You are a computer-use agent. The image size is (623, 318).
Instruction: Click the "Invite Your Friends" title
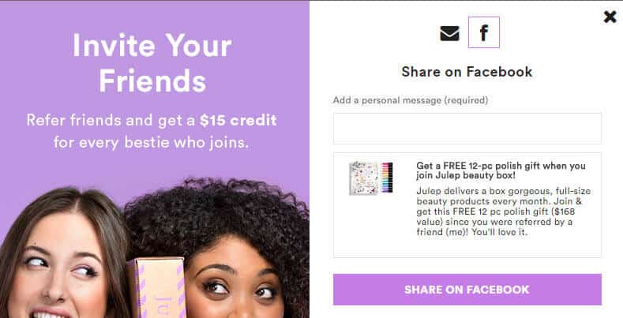coord(152,62)
